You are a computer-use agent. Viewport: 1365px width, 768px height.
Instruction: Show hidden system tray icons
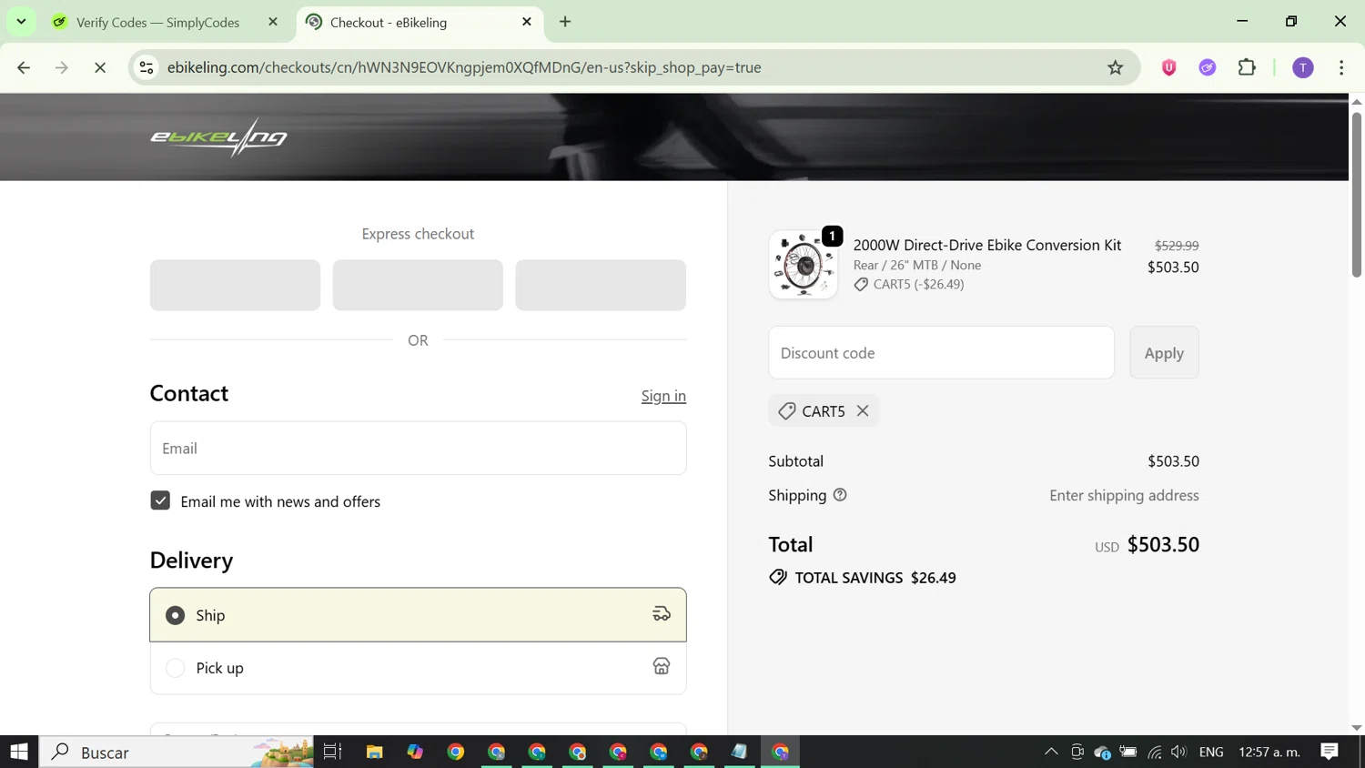point(1051,752)
